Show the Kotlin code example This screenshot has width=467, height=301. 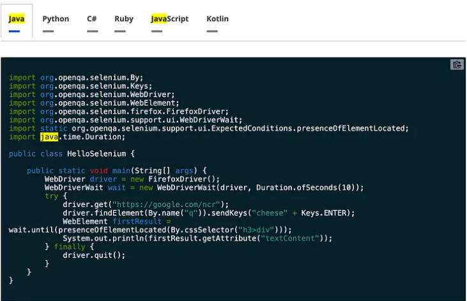(217, 19)
